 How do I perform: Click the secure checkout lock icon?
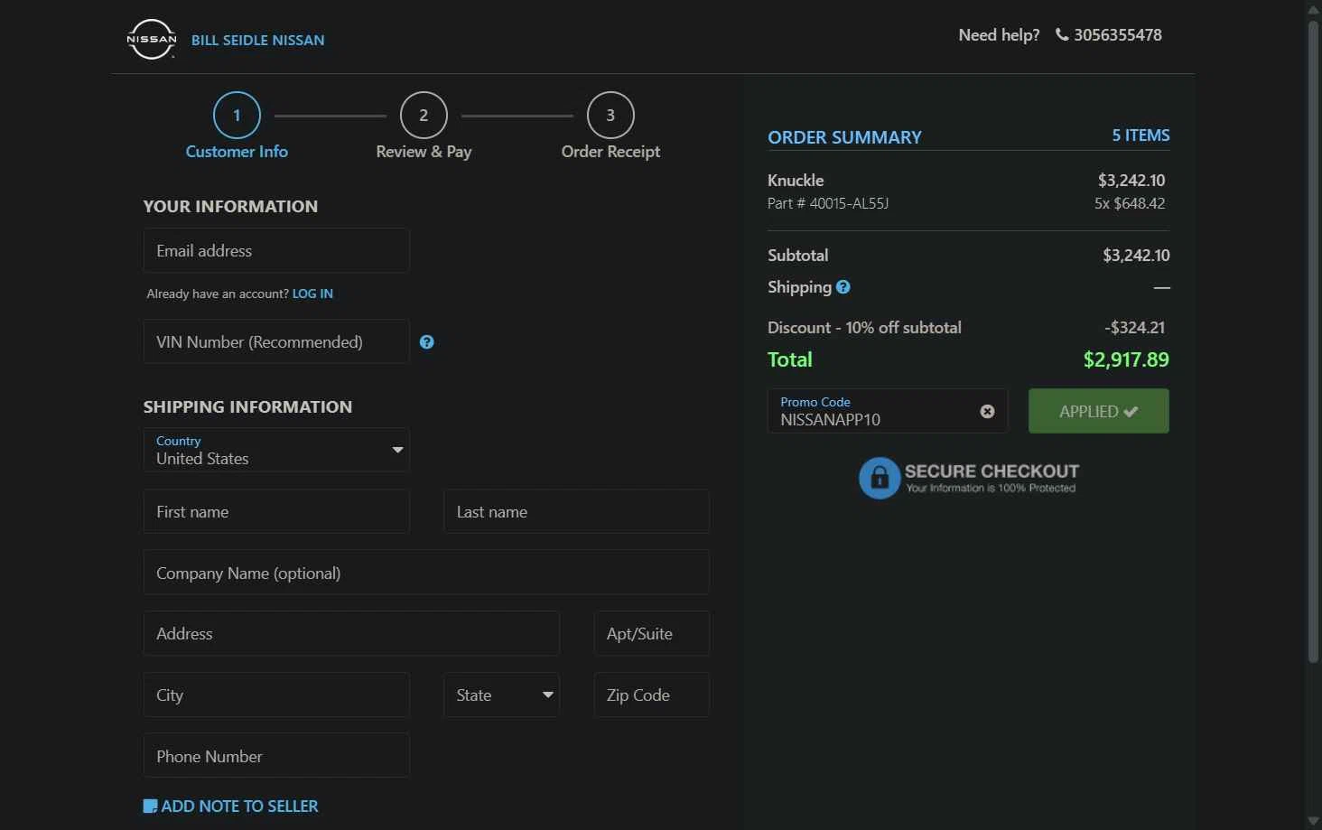click(x=880, y=478)
